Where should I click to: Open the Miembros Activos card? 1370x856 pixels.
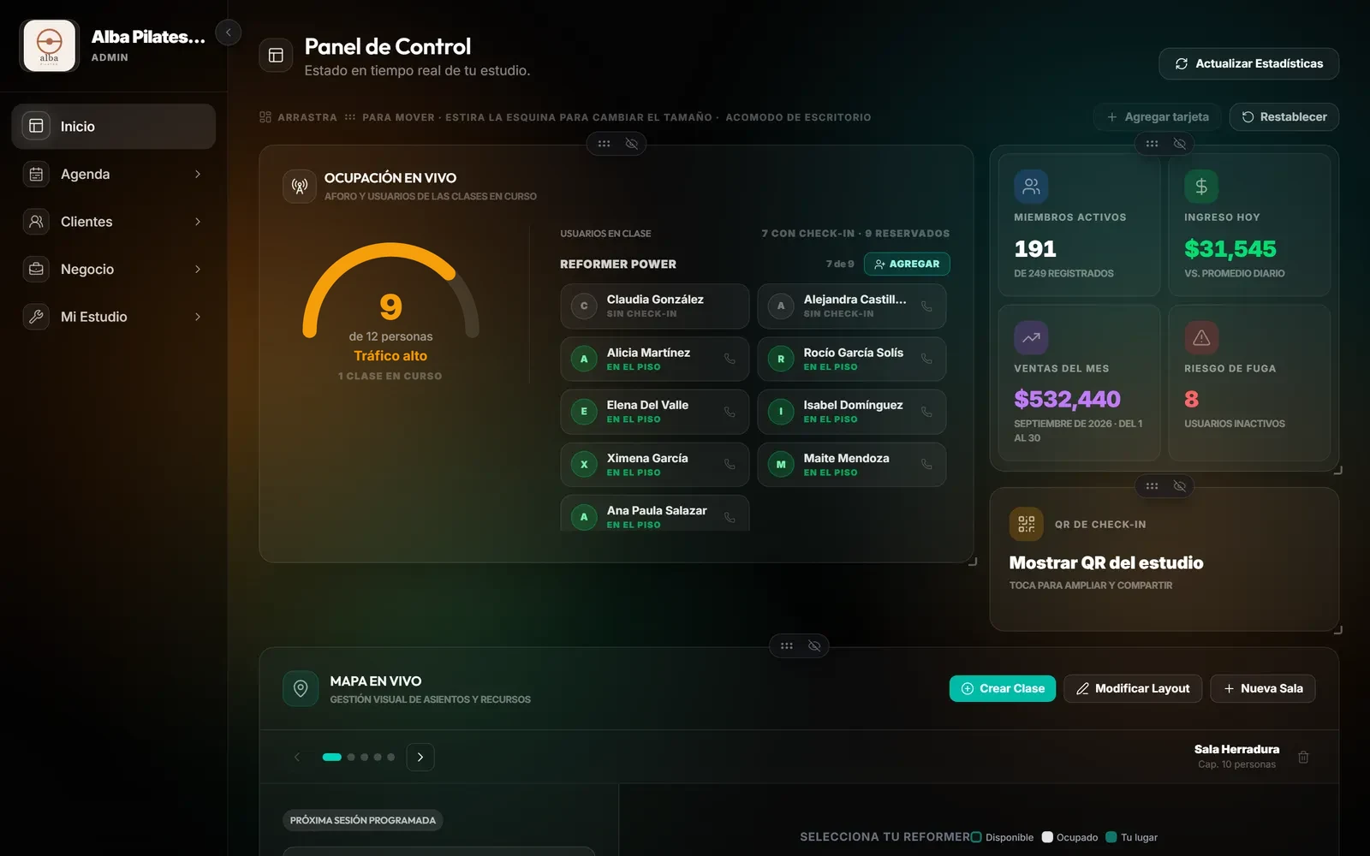[1080, 225]
